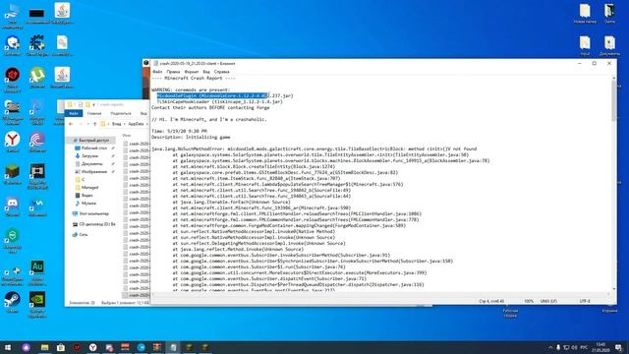Open Документы in Explorer sidebar
Screen dimensions: 629x354
click(x=91, y=164)
